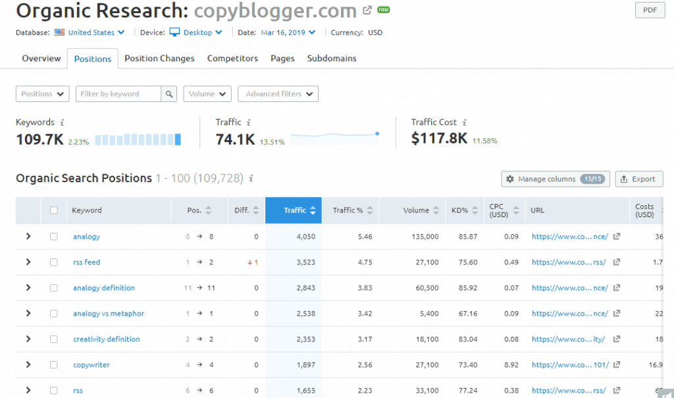Open external link icon in rss row
This screenshot has height=398, width=674.
(x=616, y=390)
